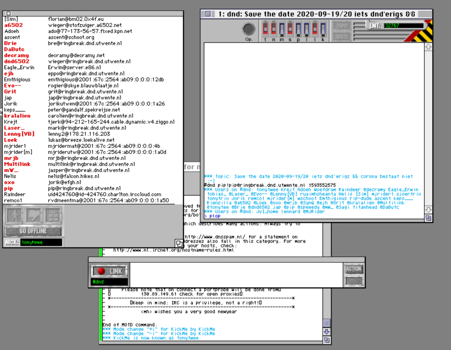Click the LMT field showing 32767

pos(403,26)
